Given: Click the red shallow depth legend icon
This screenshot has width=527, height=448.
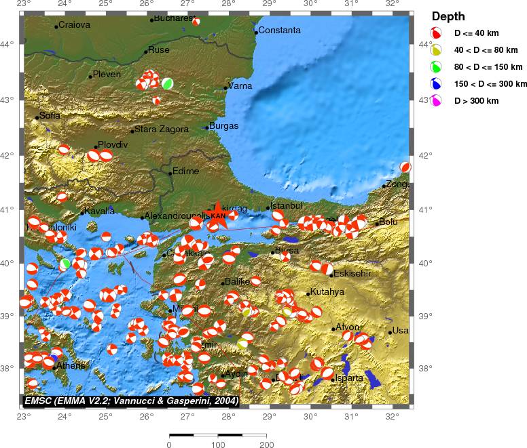Looking at the screenshot, I should click(437, 33).
